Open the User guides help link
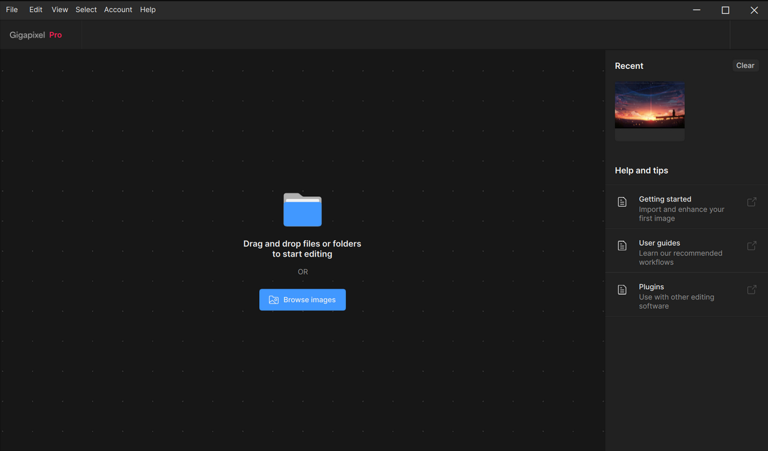 [686, 252]
